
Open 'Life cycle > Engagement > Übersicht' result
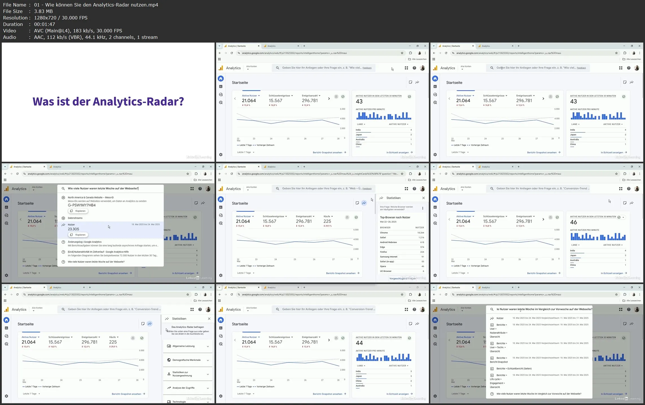539,381
